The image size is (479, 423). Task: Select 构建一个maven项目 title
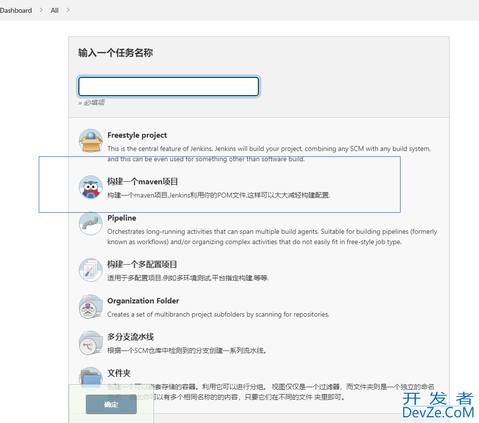pyautogui.click(x=142, y=181)
